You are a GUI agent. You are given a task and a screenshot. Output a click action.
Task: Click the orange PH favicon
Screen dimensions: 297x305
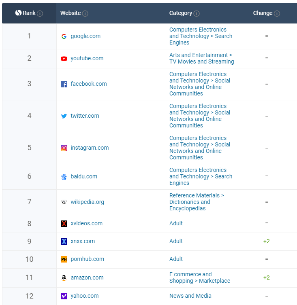pyautogui.click(x=64, y=259)
